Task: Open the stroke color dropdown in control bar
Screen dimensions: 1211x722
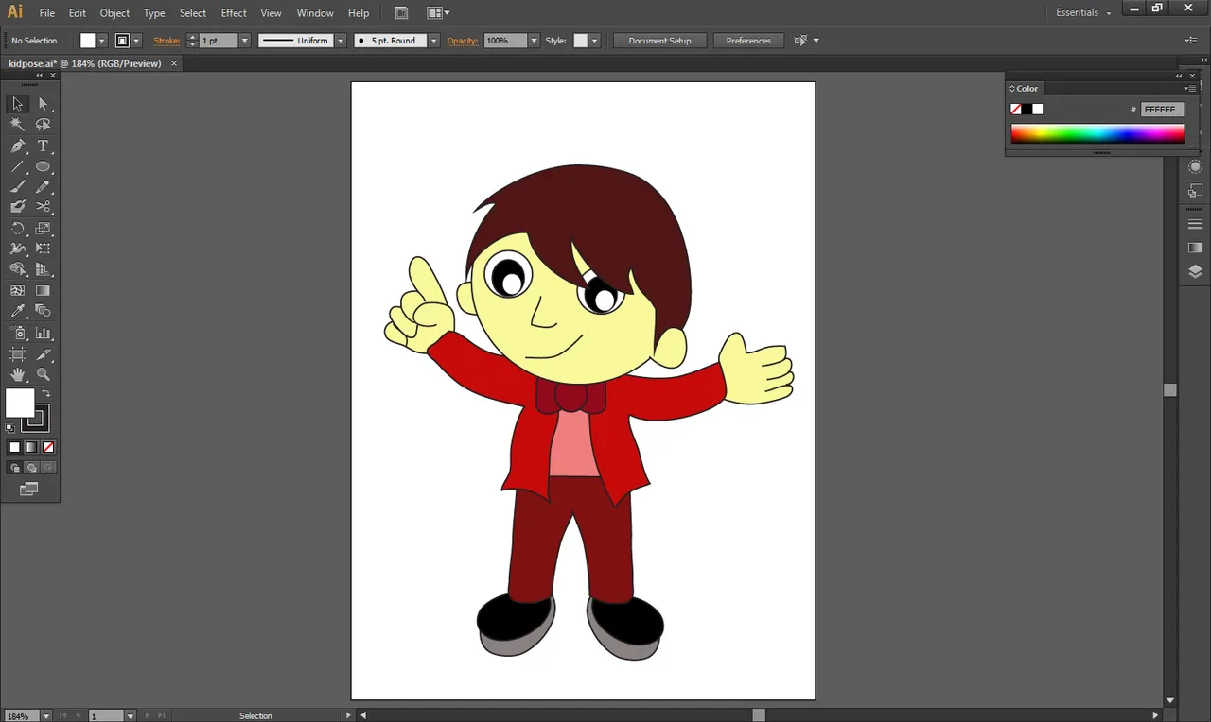Action: click(136, 41)
